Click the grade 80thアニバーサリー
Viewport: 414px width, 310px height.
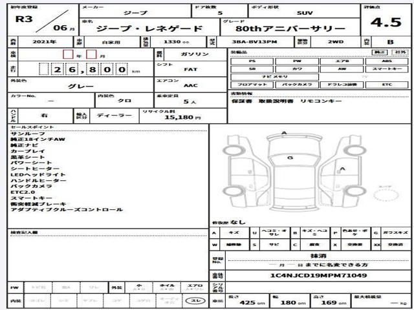click(x=290, y=28)
